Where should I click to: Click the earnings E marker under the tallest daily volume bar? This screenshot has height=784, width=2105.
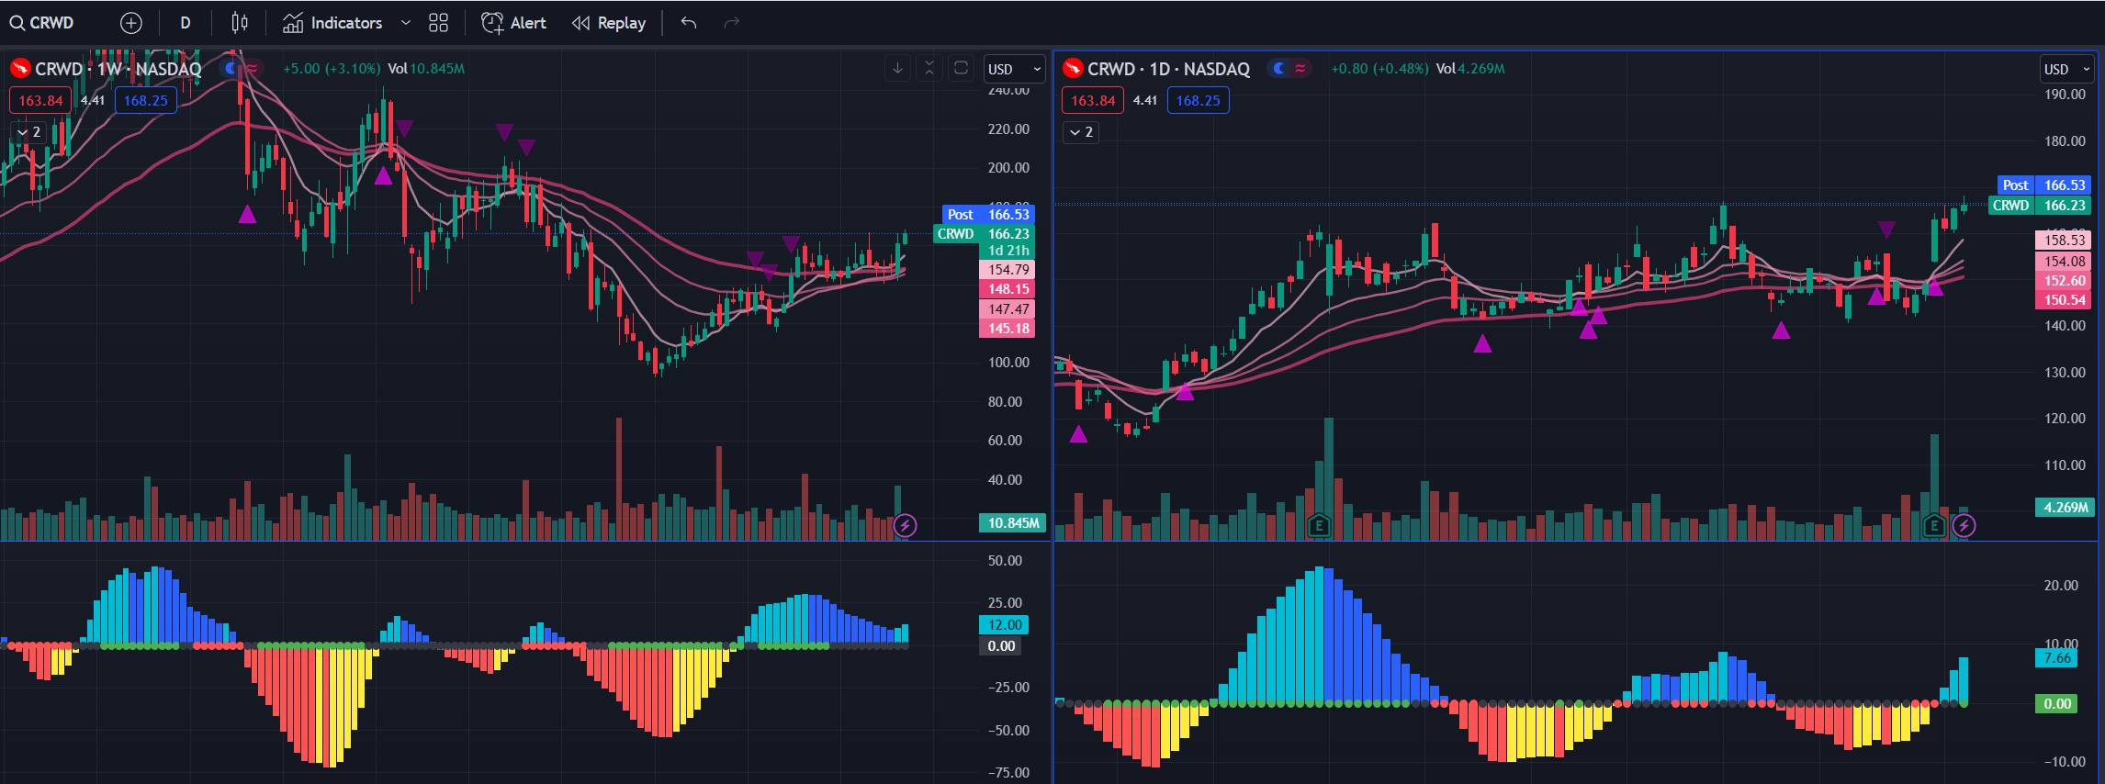coord(1319,525)
